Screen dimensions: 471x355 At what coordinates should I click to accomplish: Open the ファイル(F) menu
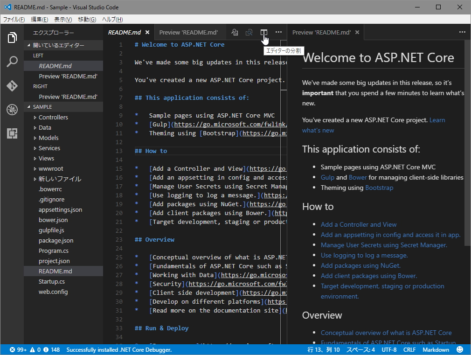14,20
